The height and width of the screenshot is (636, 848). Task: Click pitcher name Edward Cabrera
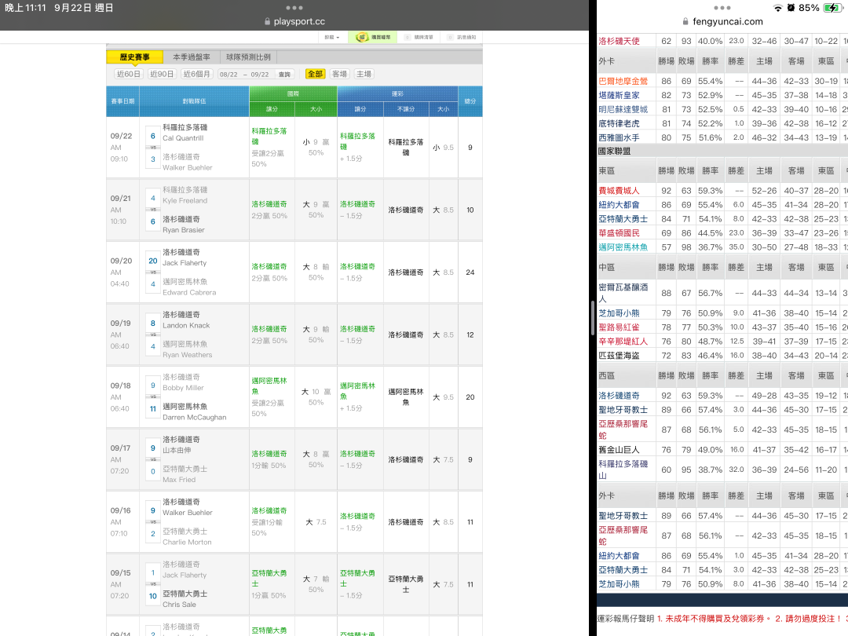click(189, 293)
